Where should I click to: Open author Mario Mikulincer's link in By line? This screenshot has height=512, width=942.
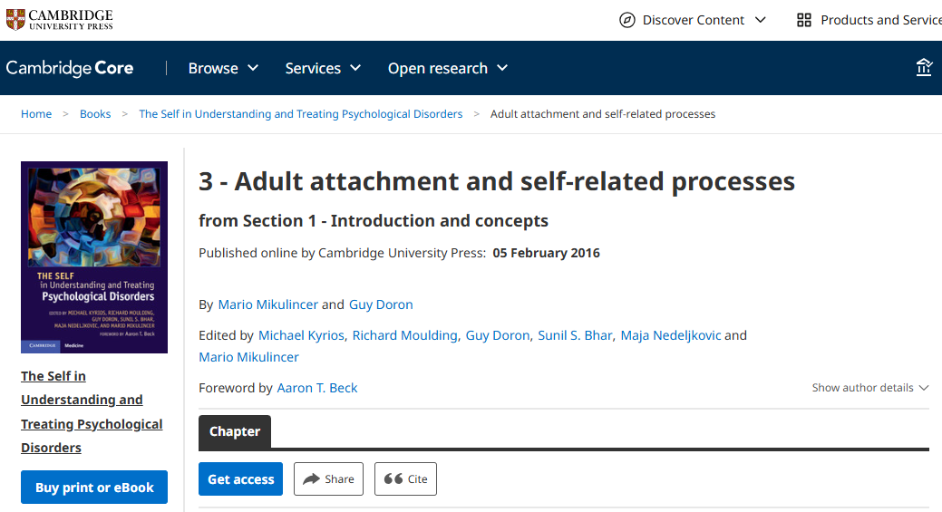pyautogui.click(x=268, y=304)
